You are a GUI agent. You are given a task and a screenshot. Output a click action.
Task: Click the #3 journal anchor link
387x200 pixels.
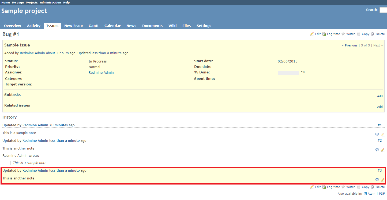(x=380, y=170)
